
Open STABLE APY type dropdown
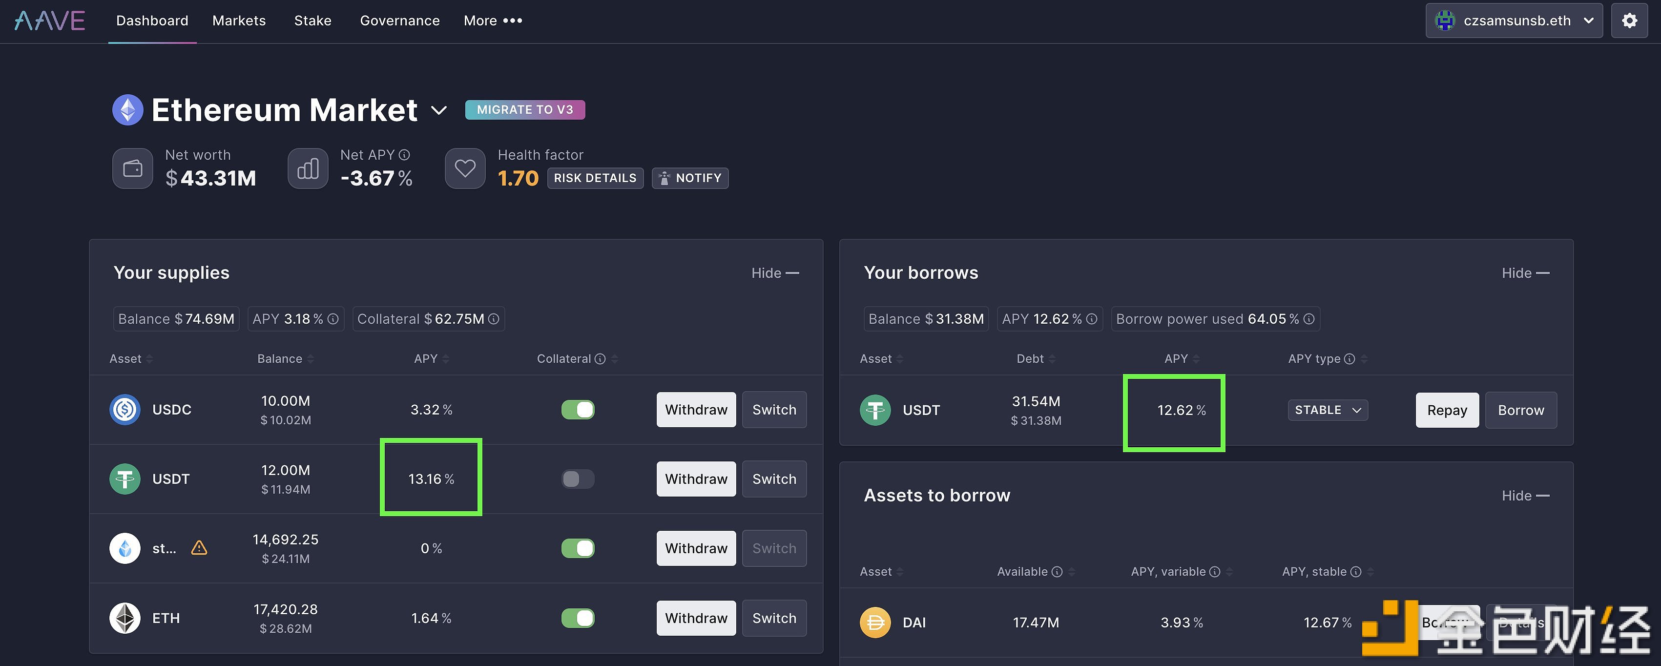(x=1328, y=410)
